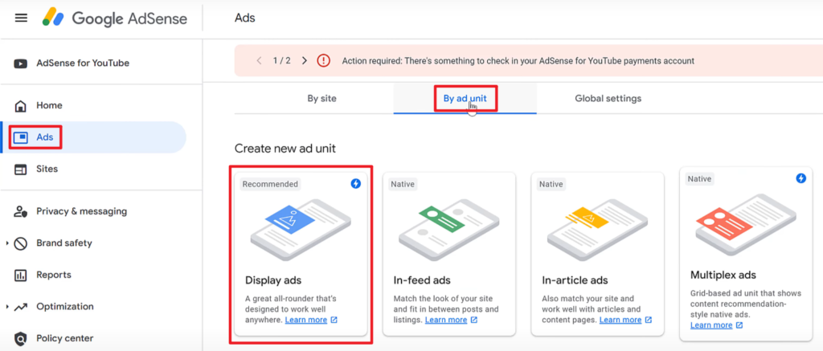Click external-link icon under Multiplex ads
The image size is (823, 351).
[x=739, y=325]
